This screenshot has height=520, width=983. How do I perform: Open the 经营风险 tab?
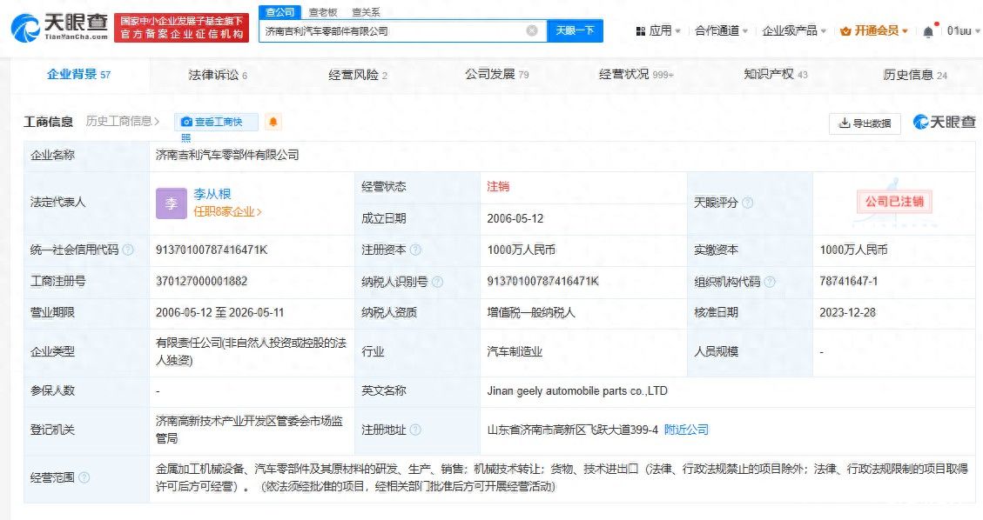coord(357,75)
